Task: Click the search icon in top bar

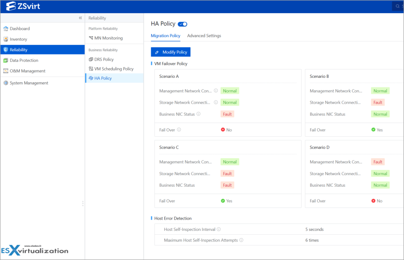Action: pyautogui.click(x=398, y=6)
